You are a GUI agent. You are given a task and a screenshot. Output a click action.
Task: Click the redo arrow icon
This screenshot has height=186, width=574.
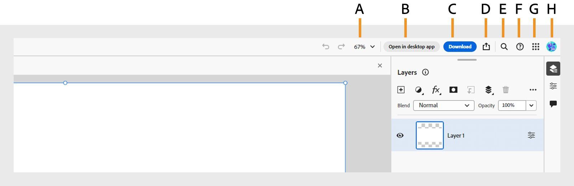coord(341,47)
